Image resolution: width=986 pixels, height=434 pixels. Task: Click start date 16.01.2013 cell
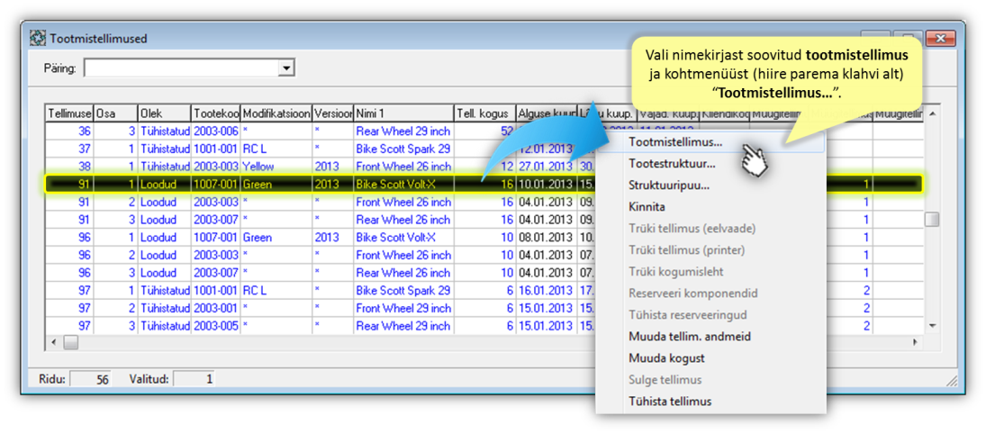point(547,291)
